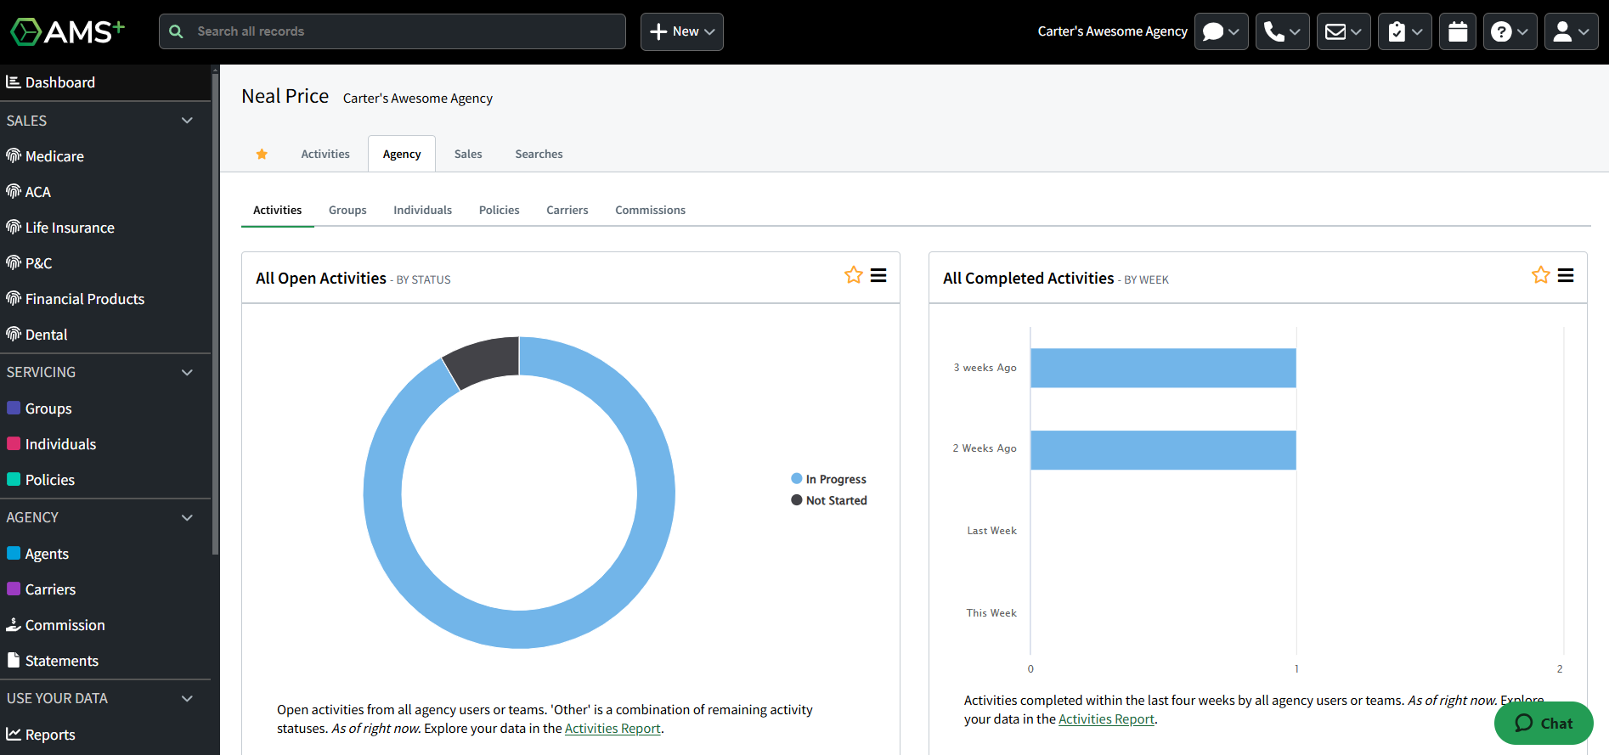This screenshot has width=1609, height=755.
Task: Favorite the All Open Activities chart
Action: pos(854,275)
